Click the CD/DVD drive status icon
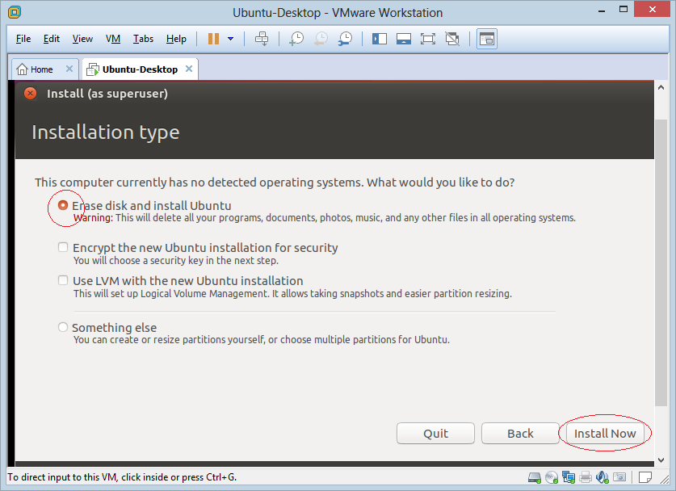This screenshot has width=676, height=491. click(x=552, y=477)
